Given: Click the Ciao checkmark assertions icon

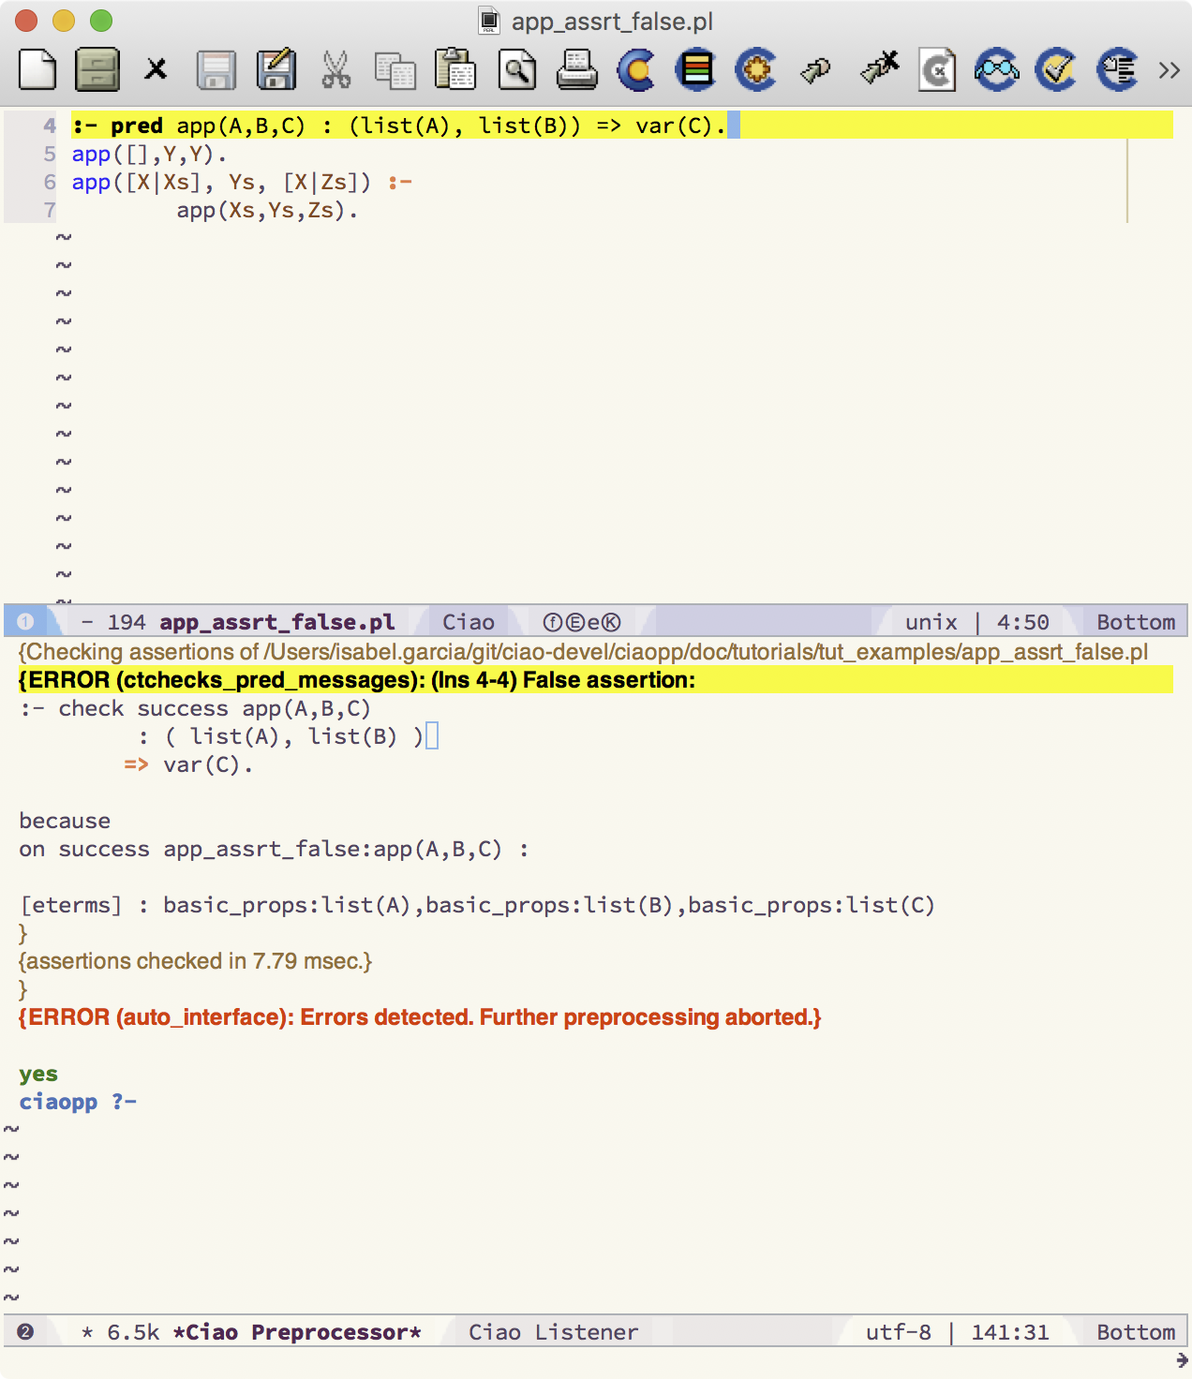Looking at the screenshot, I should pos(1056,70).
